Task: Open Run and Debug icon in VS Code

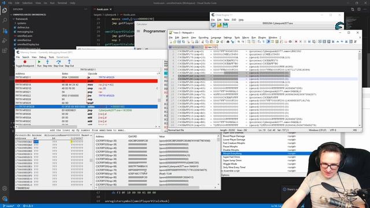Action: click(x=5, y=40)
